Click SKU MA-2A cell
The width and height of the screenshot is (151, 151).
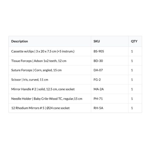[x=98, y=89]
